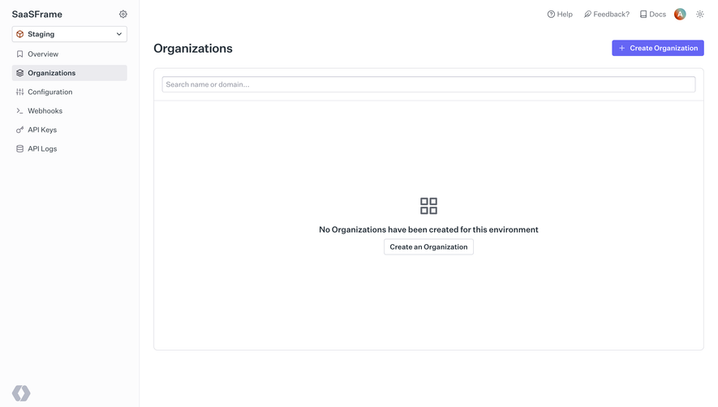This screenshot has height=407, width=718.
Task: Click the Configuration sliders icon
Action: click(x=19, y=92)
